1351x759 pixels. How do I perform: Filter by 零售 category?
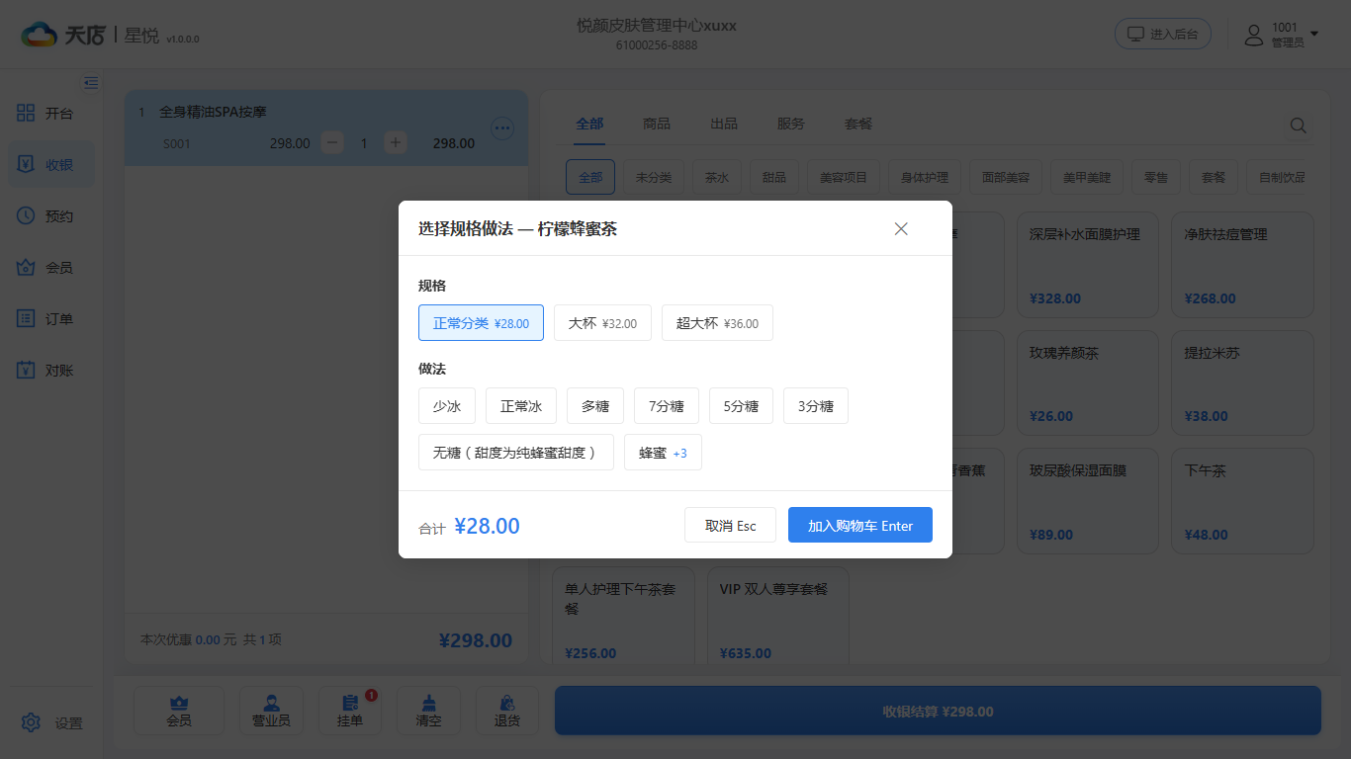coord(1156,178)
